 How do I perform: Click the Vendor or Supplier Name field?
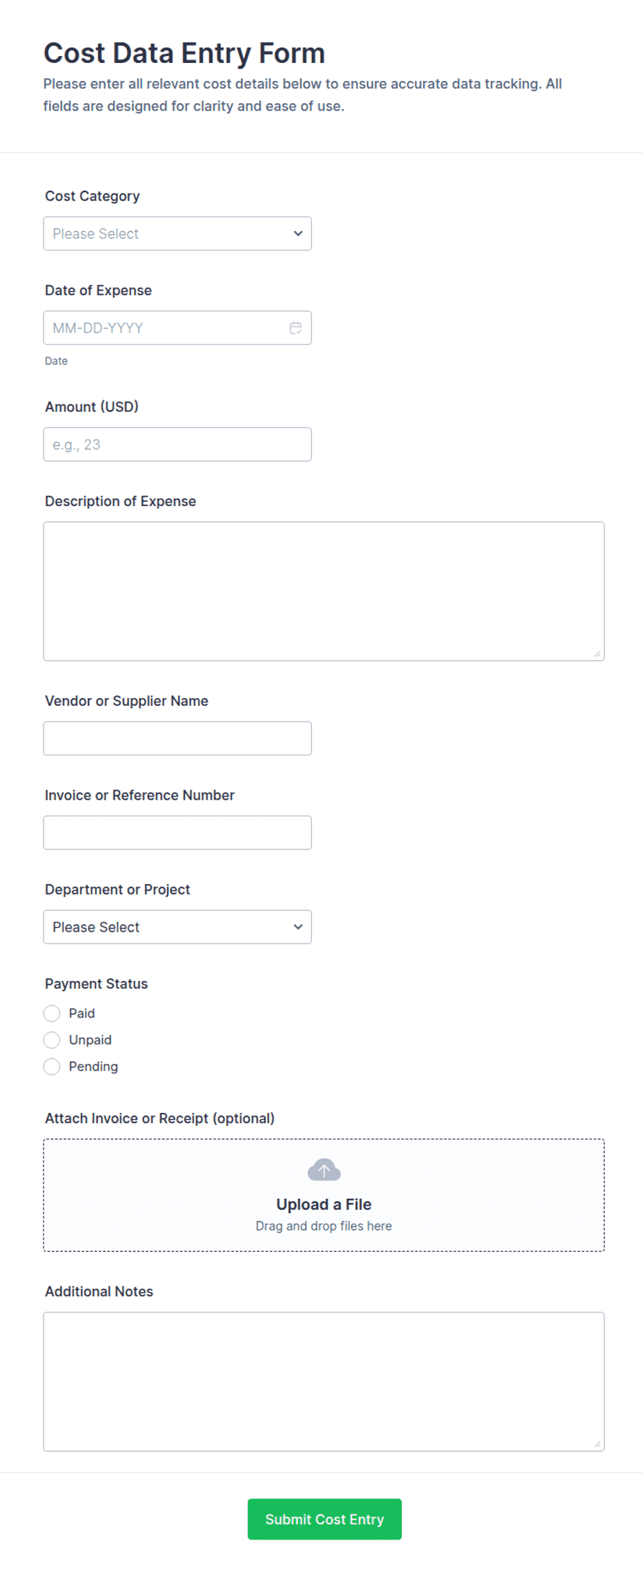click(177, 738)
